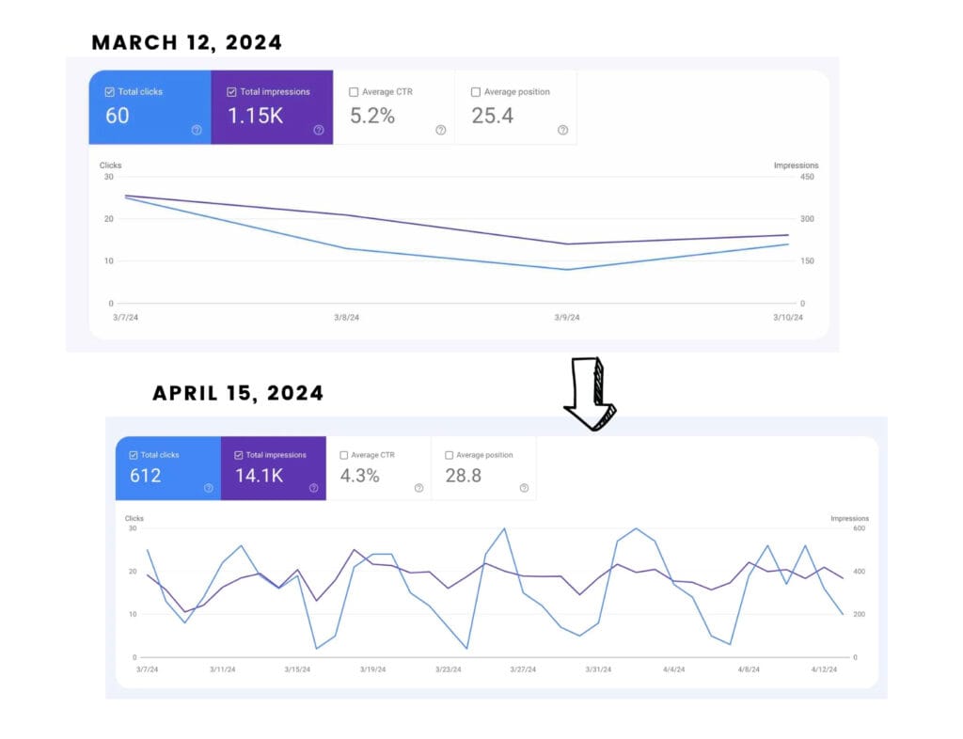Select the 25.4 Average position metric card
The height and width of the screenshot is (739, 963).
click(515, 107)
